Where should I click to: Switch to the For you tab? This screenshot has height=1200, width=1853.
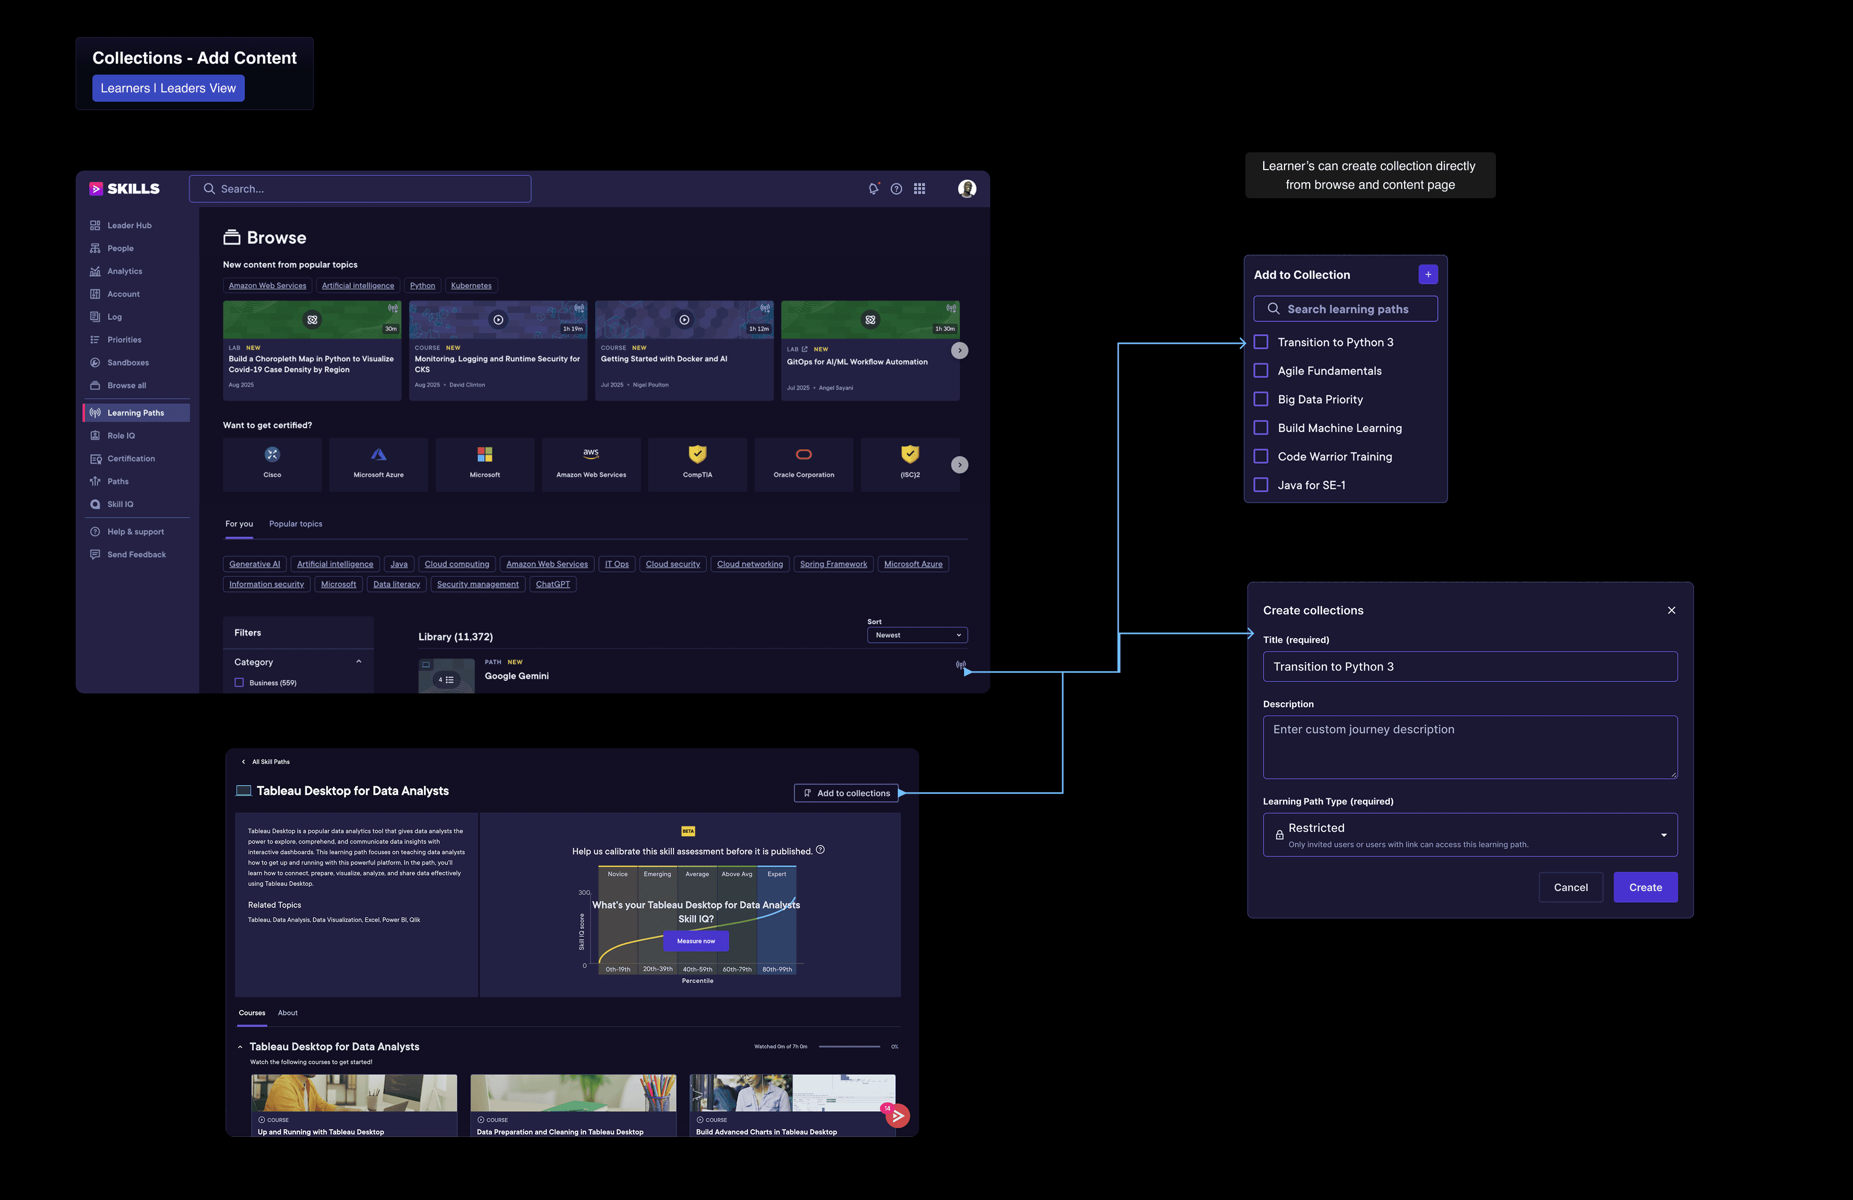coord(239,524)
